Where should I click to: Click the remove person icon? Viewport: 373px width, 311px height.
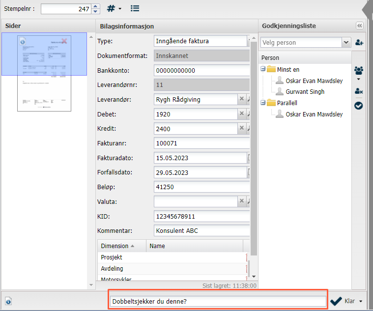click(x=359, y=91)
